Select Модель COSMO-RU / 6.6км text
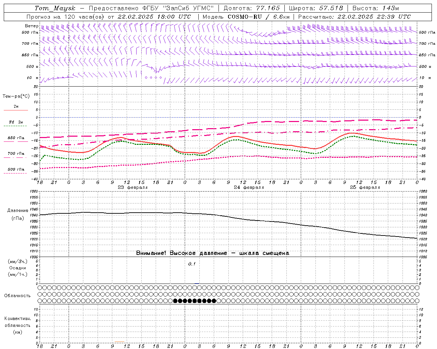437x349 pixels. point(246,17)
